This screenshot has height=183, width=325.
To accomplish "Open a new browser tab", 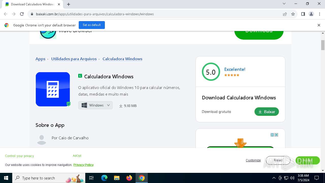I will [69, 4].
